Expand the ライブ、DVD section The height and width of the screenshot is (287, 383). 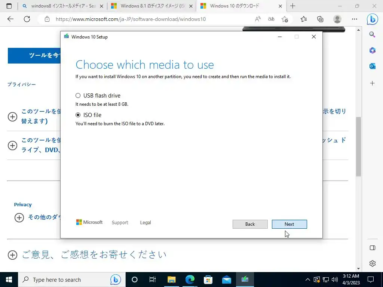[x=12, y=145]
